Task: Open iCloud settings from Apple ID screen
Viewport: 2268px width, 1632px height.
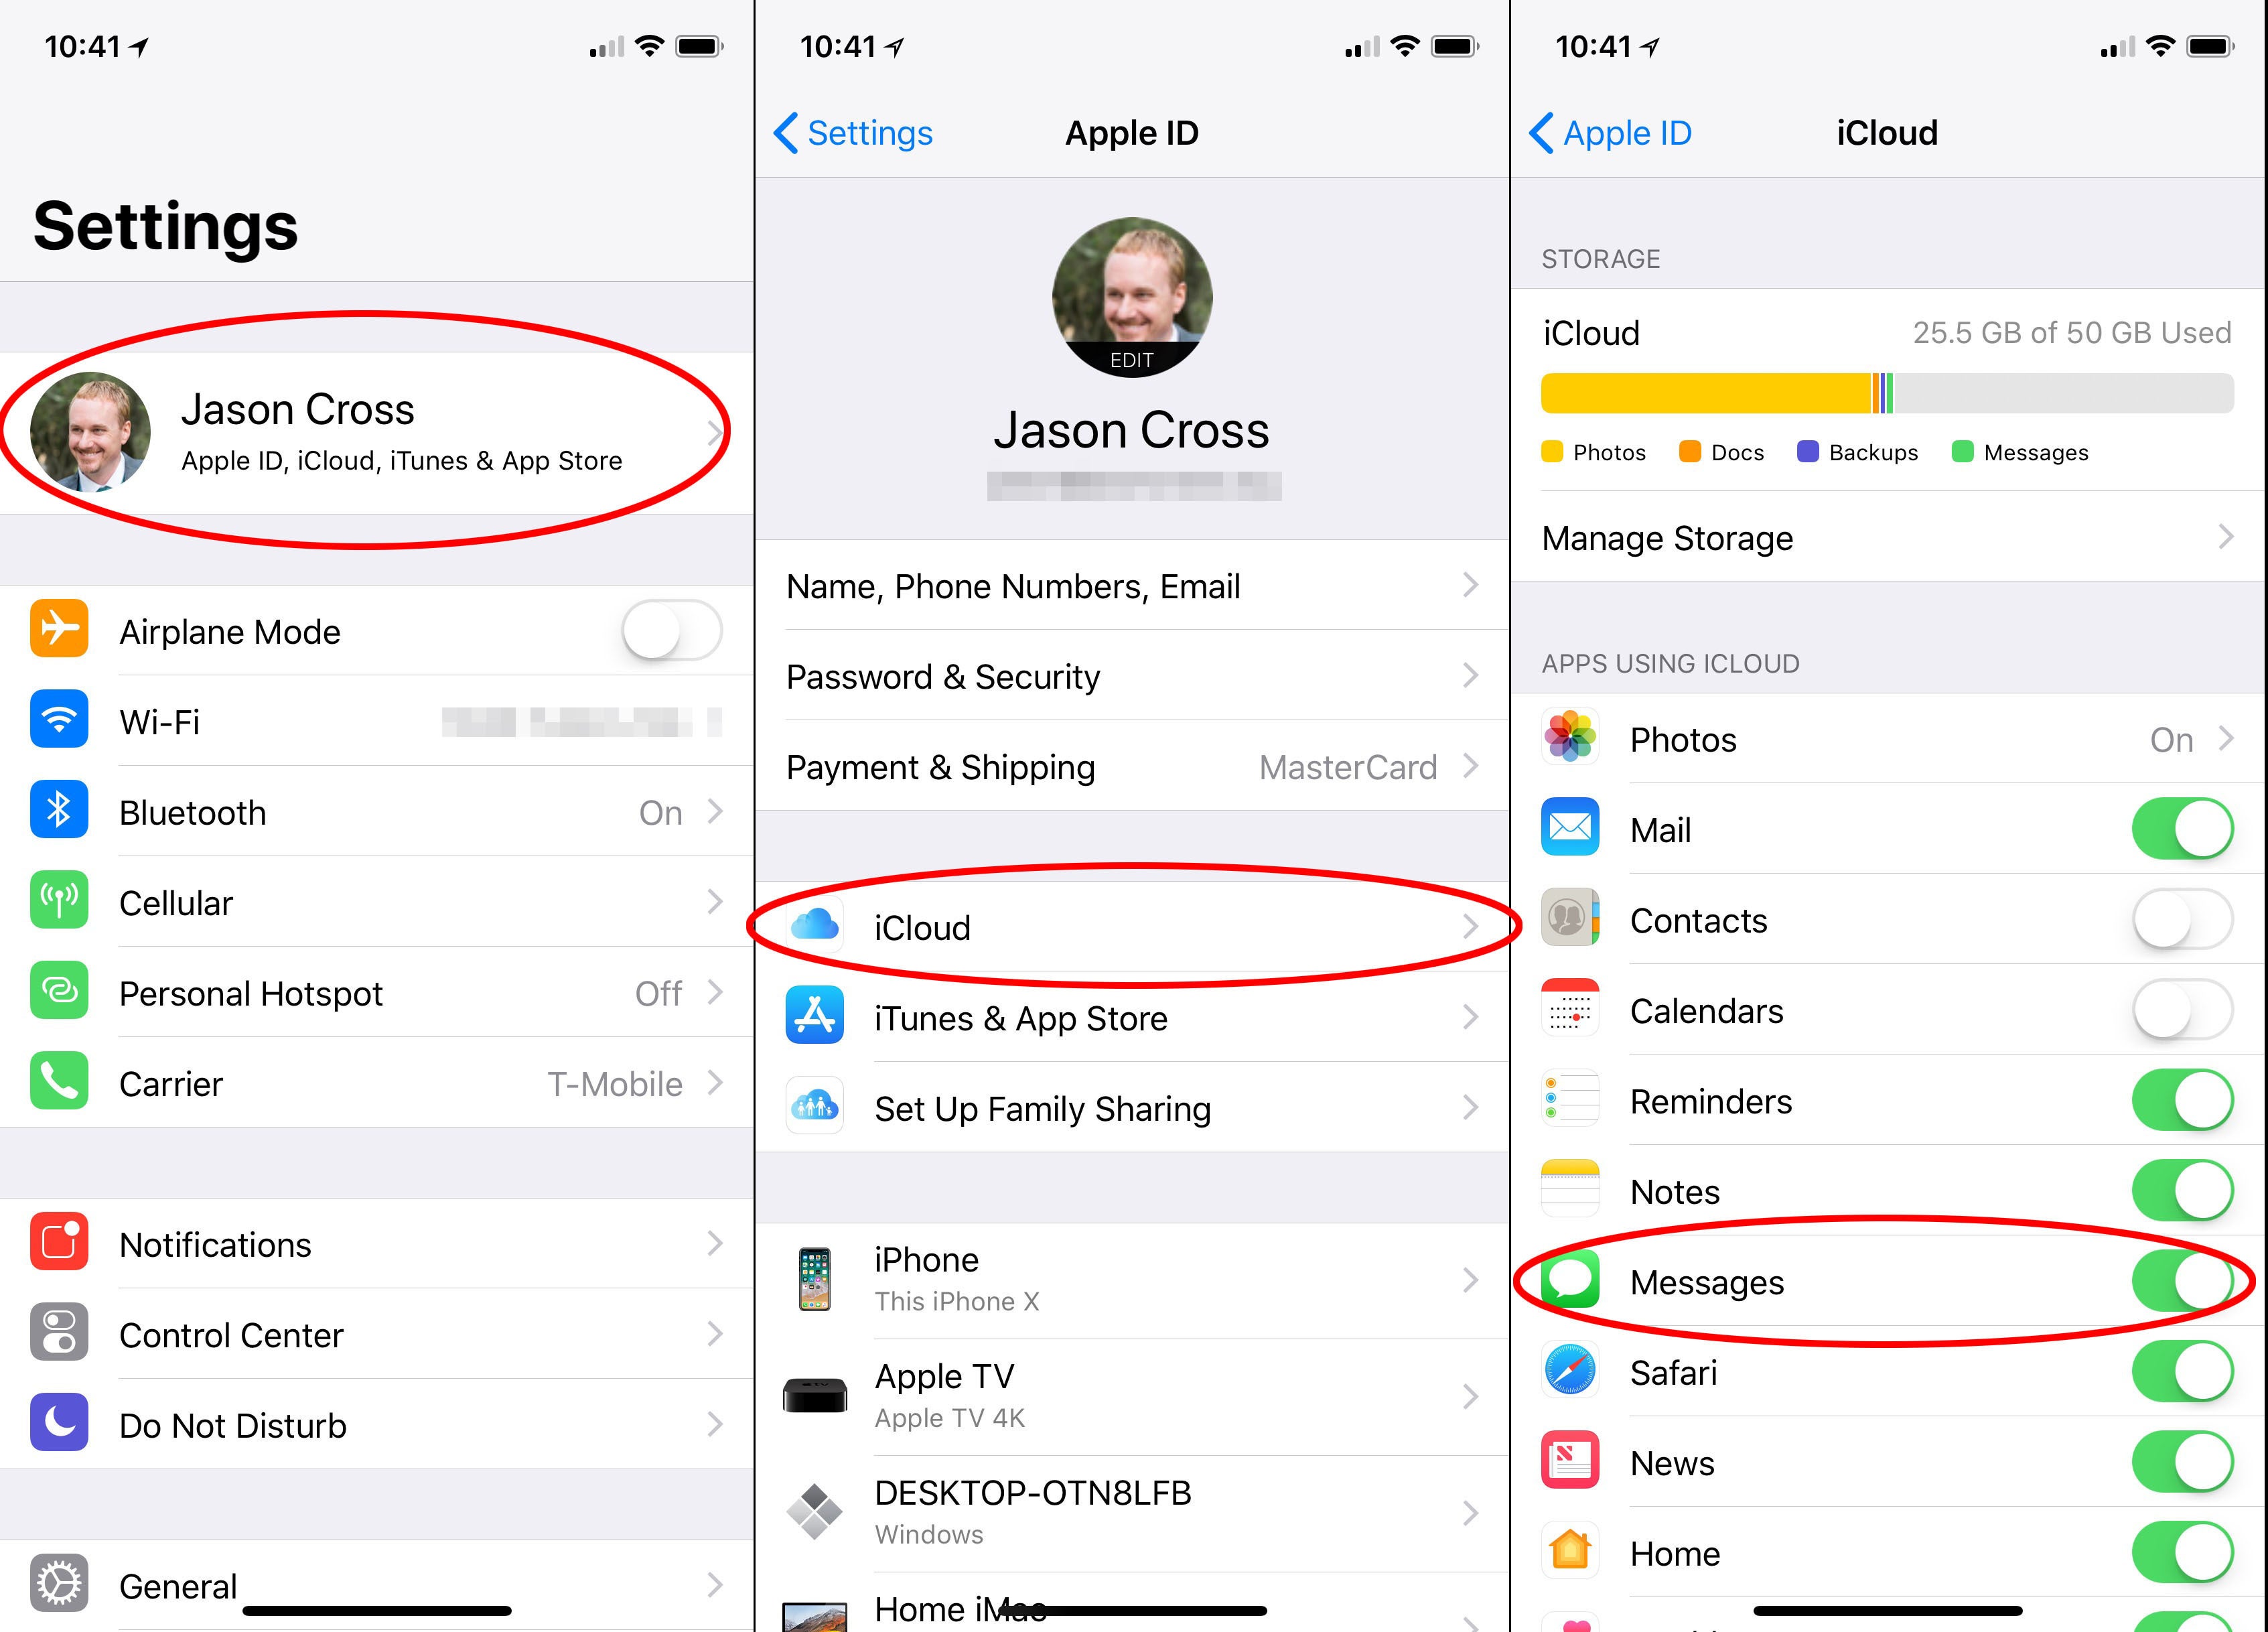Action: pos(1134,926)
